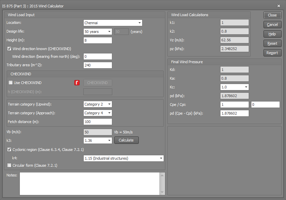286x200 pixels.
Task: Click the red CHECKWIND logo icon
Action: [77, 83]
